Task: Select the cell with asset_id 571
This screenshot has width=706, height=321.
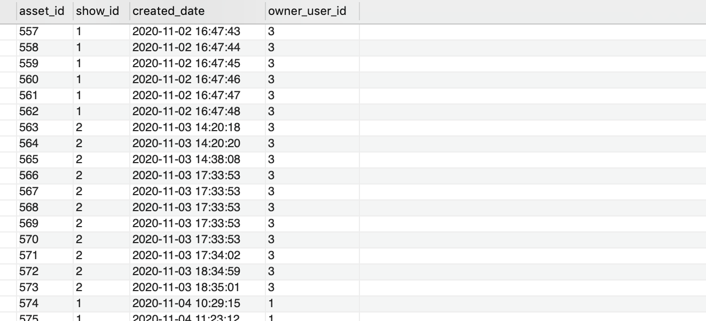Action: [29, 255]
